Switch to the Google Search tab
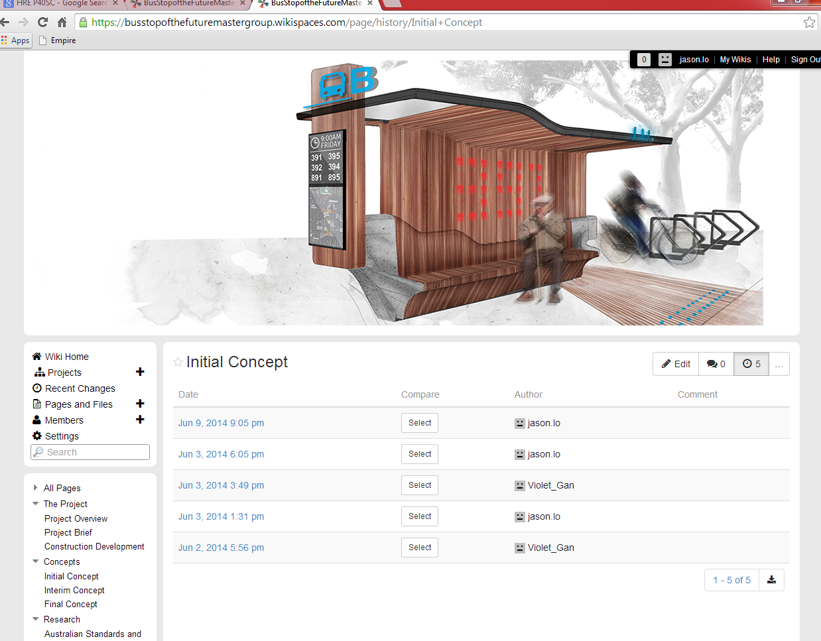This screenshot has height=641, width=821. (60, 3)
